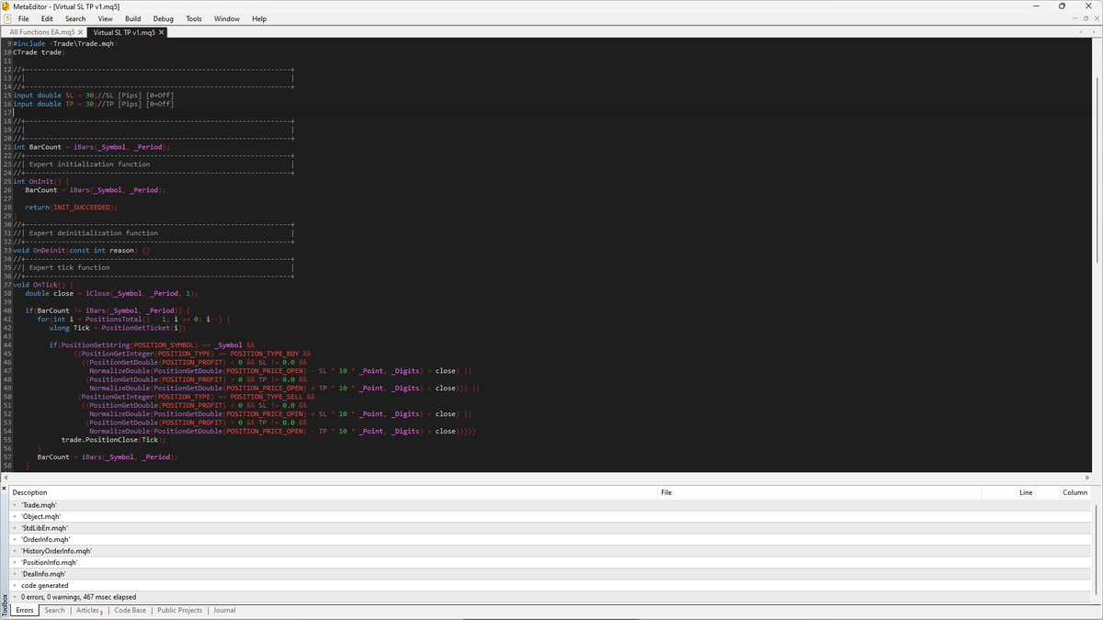The image size is (1103, 620).
Task: Open the Search menu
Action: coord(75,18)
